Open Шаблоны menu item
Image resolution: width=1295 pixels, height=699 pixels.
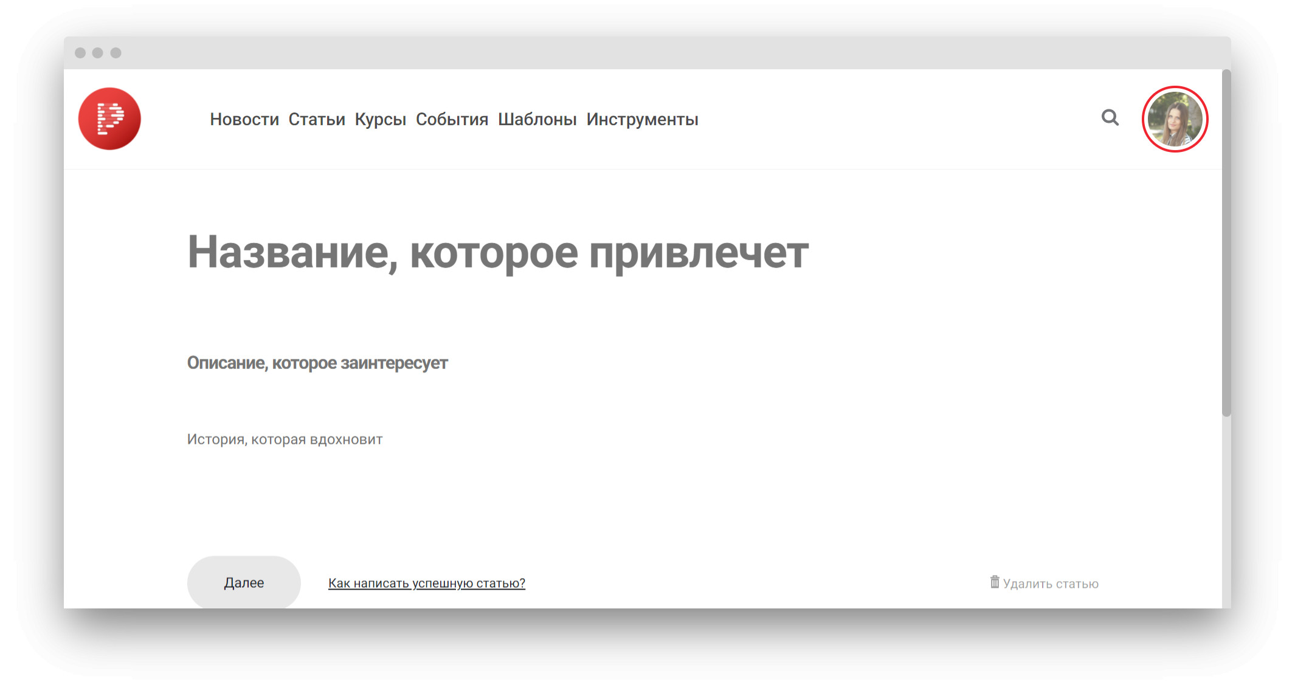pyautogui.click(x=537, y=119)
